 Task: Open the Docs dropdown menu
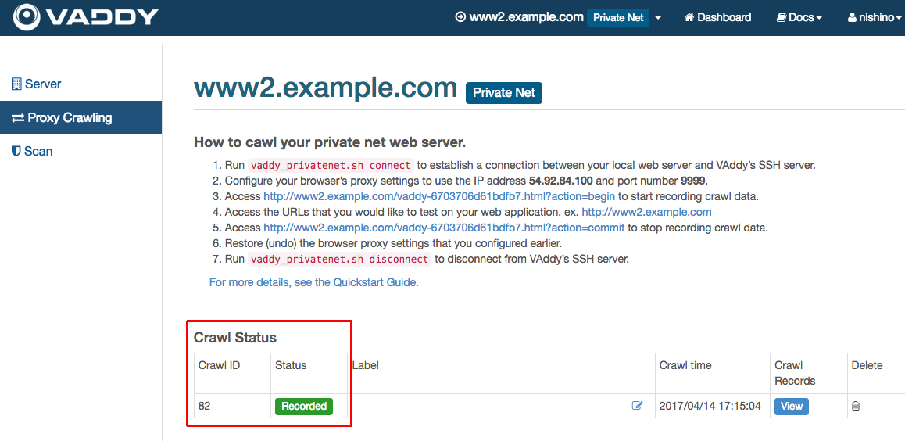(x=799, y=17)
